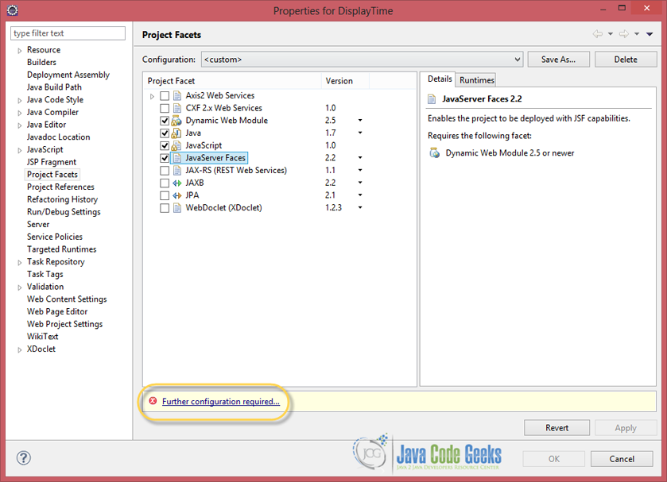Open JAXB version dropdown
The width and height of the screenshot is (667, 482).
click(x=360, y=183)
